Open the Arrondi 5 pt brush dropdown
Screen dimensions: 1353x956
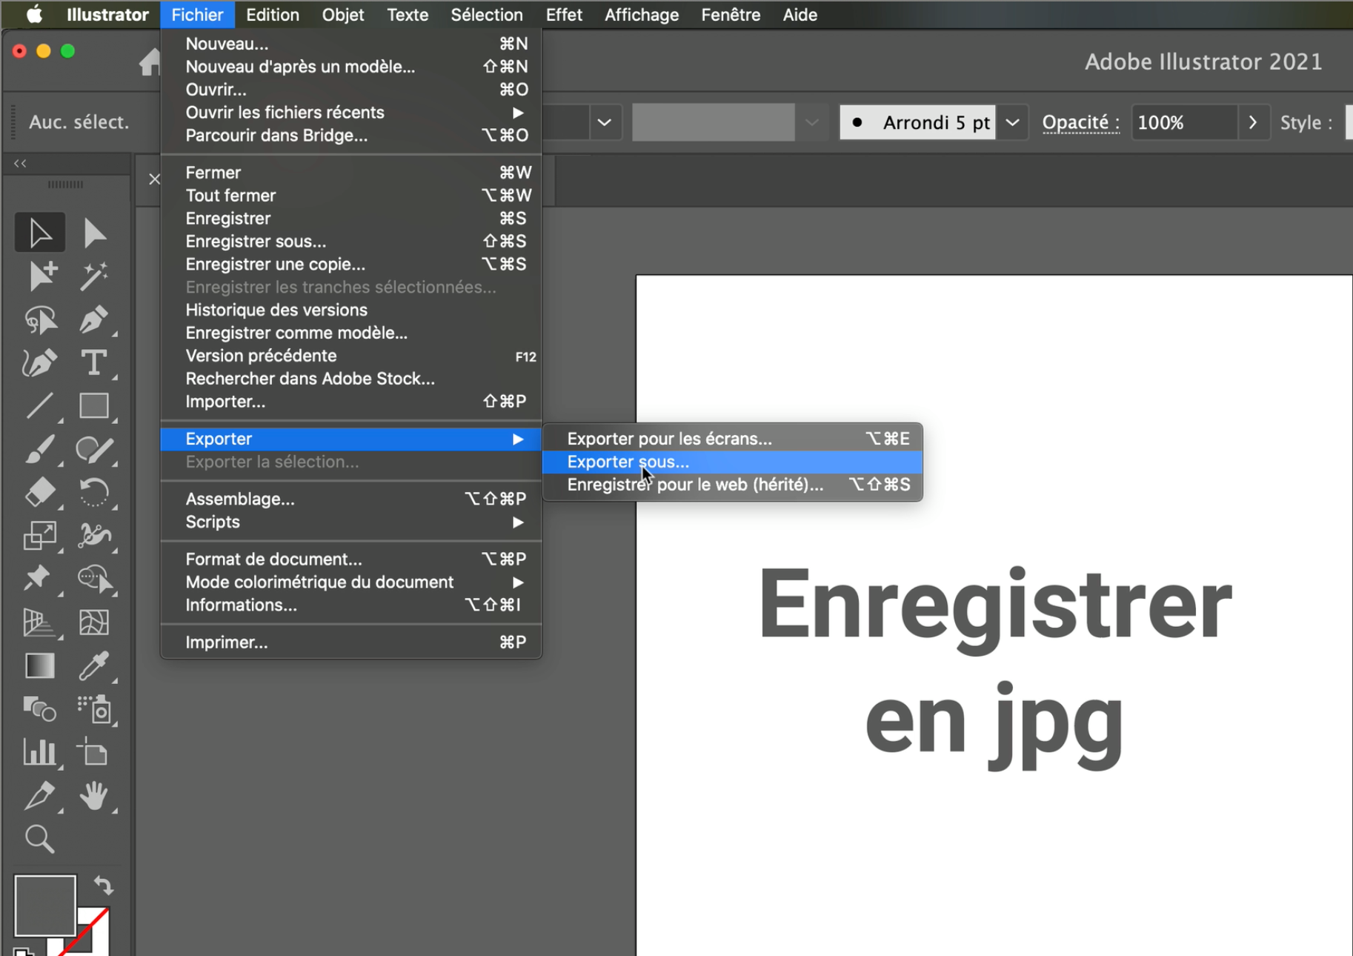click(x=1012, y=122)
